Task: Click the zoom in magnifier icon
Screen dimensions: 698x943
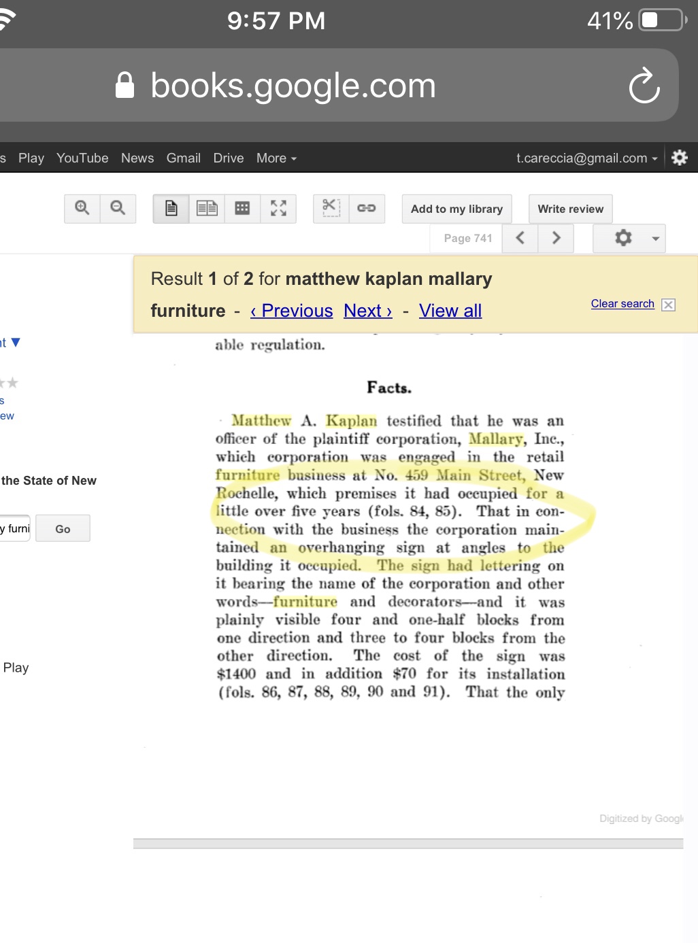Action: click(x=82, y=209)
